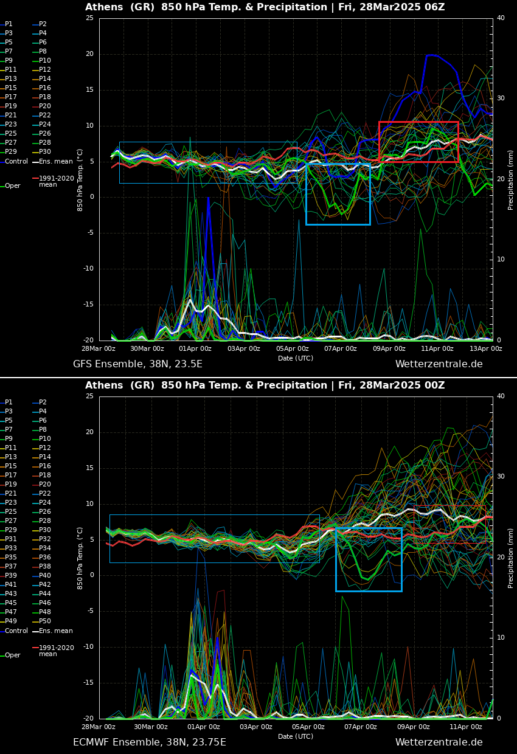Toggle the Control line in the GFS legend
Image resolution: width=517 pixels, height=754 pixels.
pos(16,162)
